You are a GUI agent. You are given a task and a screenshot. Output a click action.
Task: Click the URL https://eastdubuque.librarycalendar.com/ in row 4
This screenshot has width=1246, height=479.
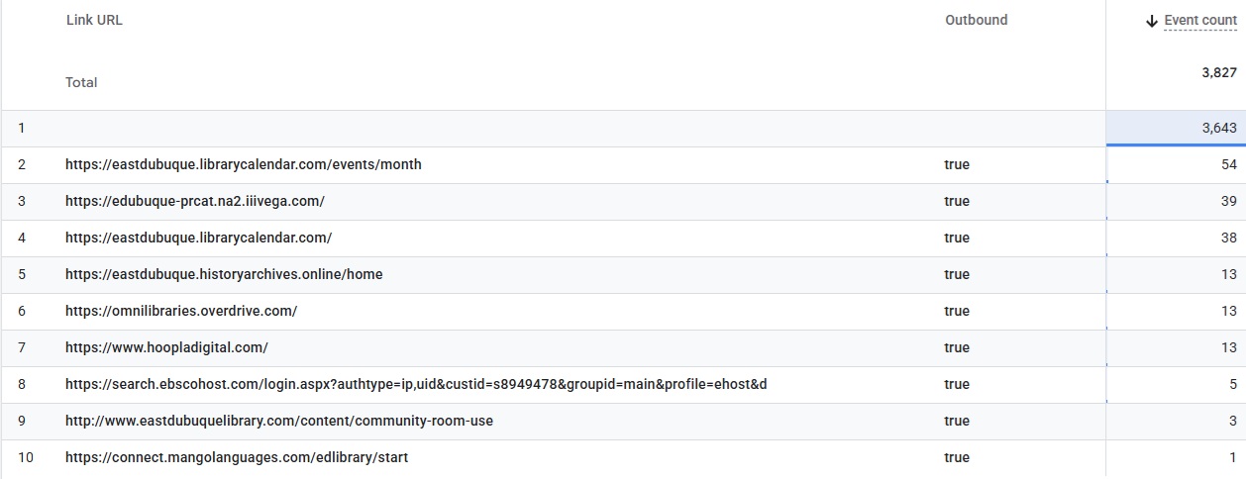pyautogui.click(x=198, y=238)
